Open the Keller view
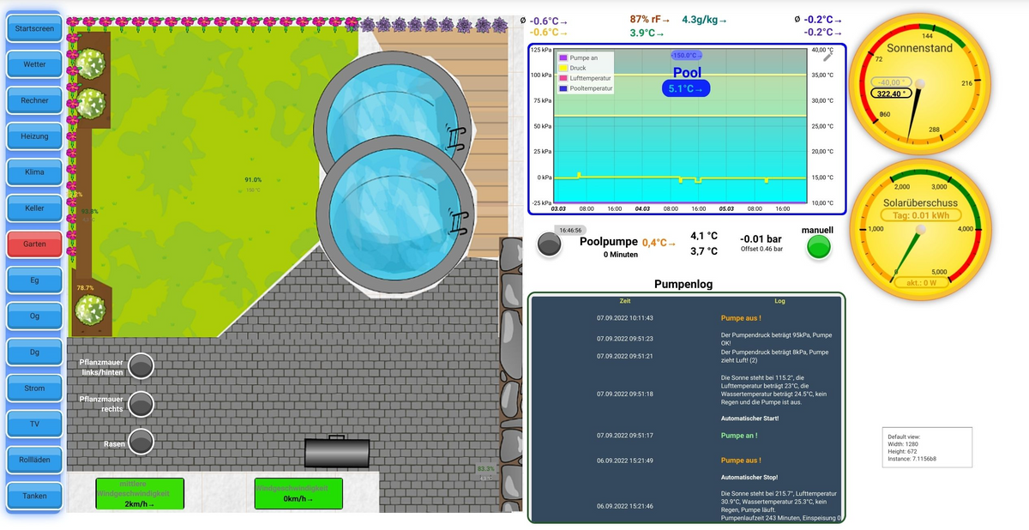 (x=35, y=208)
